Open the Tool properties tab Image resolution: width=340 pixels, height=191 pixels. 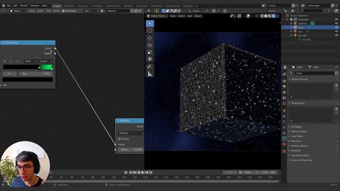(284, 74)
